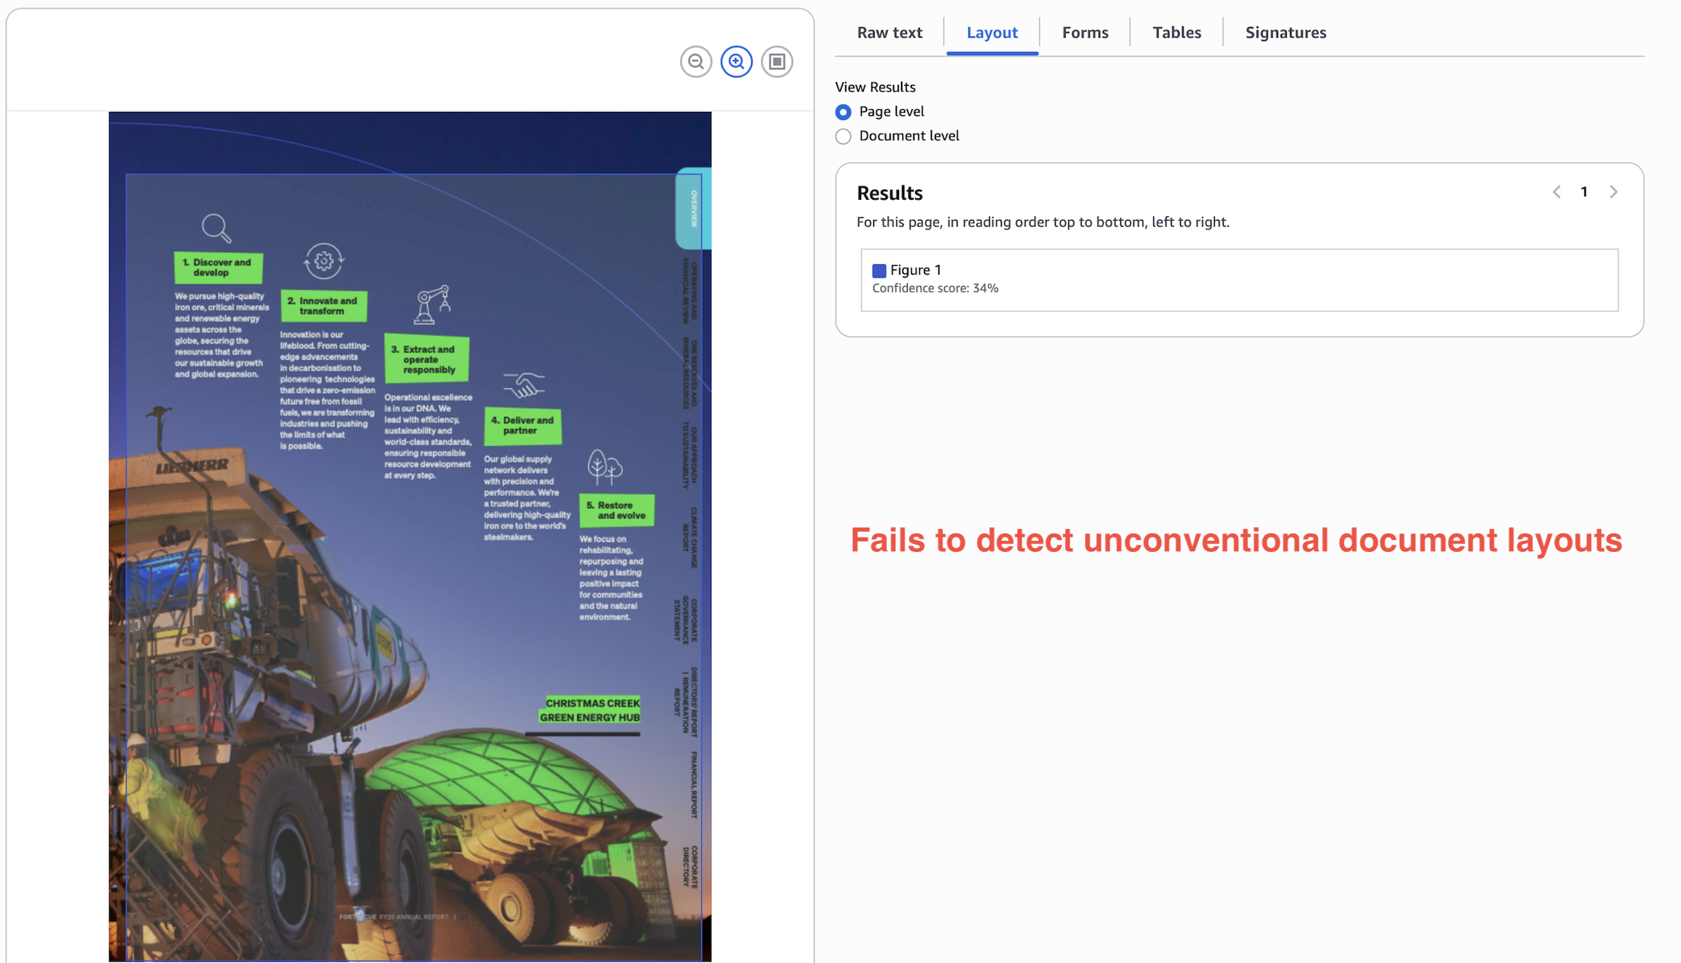Click the Figure 1 blue color swatch
The width and height of the screenshot is (1681, 963).
coord(878,270)
